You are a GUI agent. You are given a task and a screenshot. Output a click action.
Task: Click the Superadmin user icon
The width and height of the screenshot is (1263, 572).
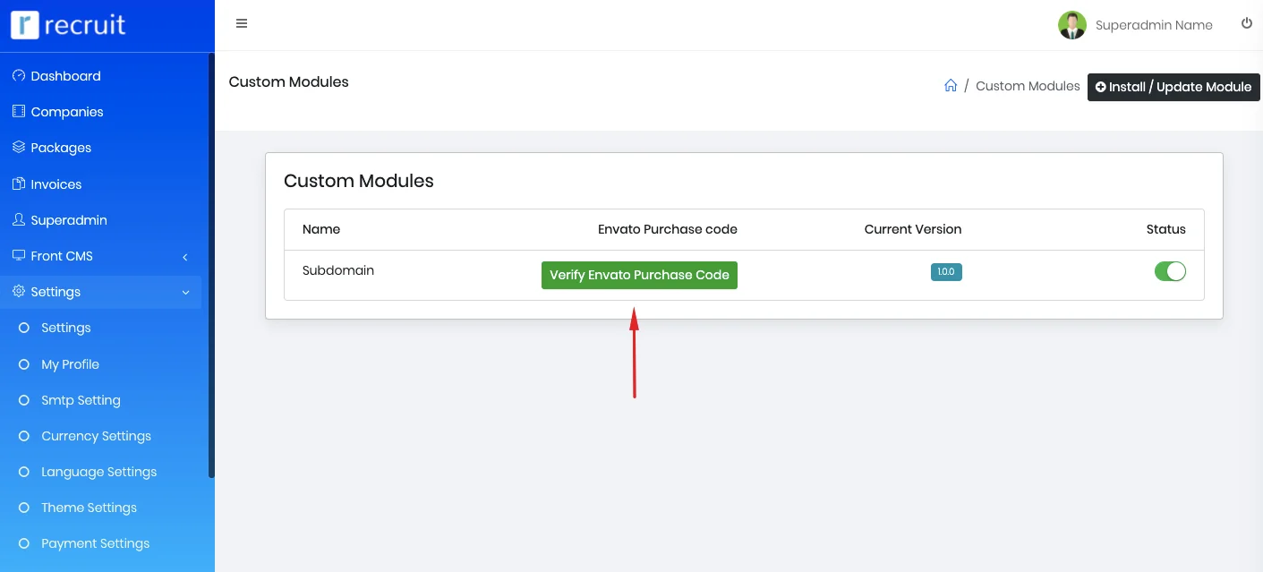(19, 220)
